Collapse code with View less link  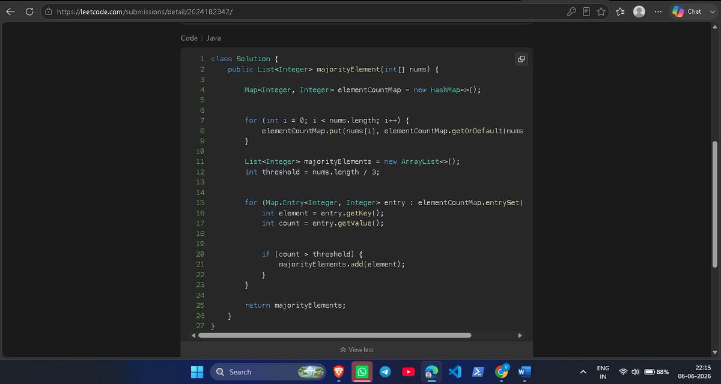(357, 350)
